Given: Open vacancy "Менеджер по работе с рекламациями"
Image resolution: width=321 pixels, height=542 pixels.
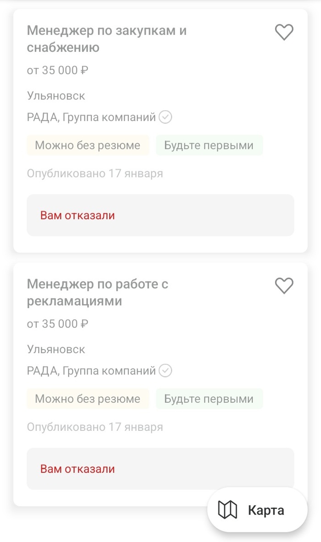Looking at the screenshot, I should (97, 293).
